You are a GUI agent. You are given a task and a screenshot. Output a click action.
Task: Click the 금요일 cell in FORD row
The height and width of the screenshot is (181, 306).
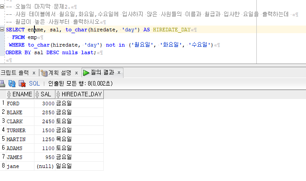click(x=80, y=103)
